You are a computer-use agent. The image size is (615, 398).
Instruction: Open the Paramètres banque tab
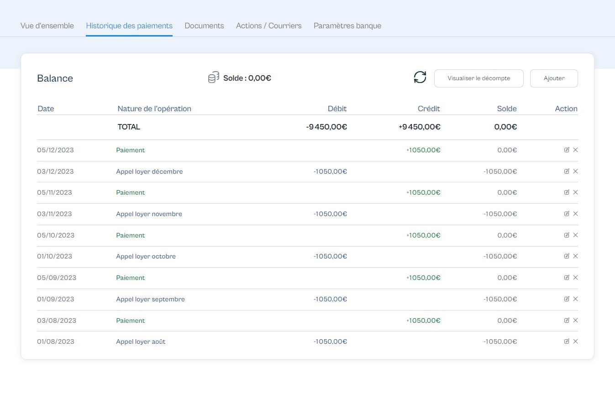[x=347, y=26]
